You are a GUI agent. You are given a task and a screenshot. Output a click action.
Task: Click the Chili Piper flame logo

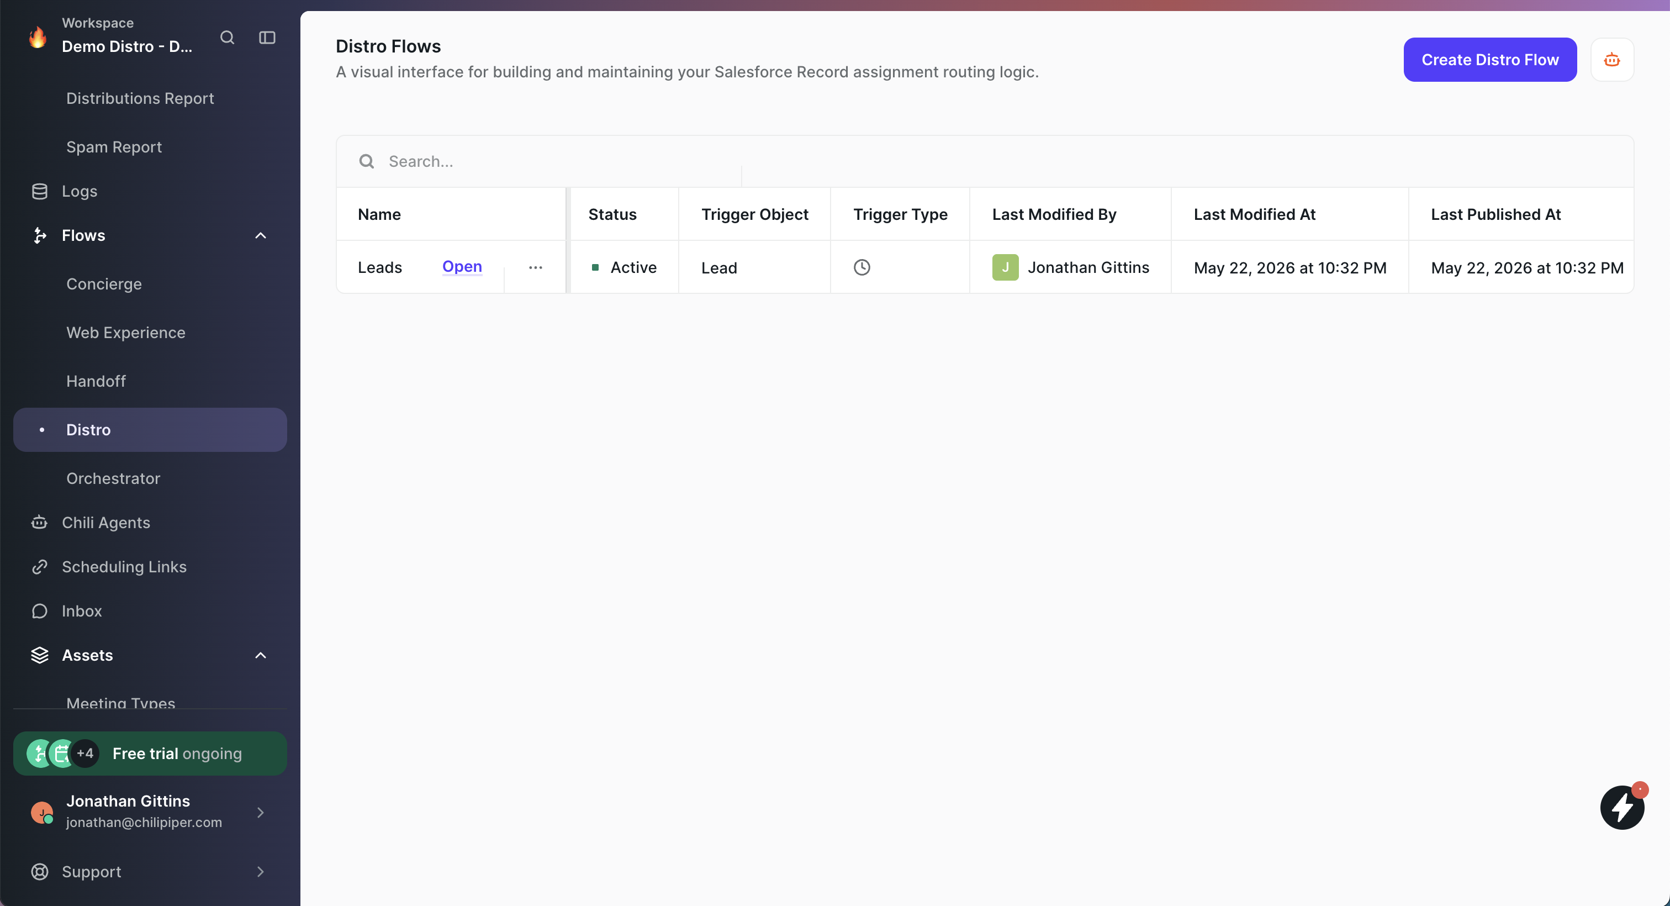click(x=38, y=37)
